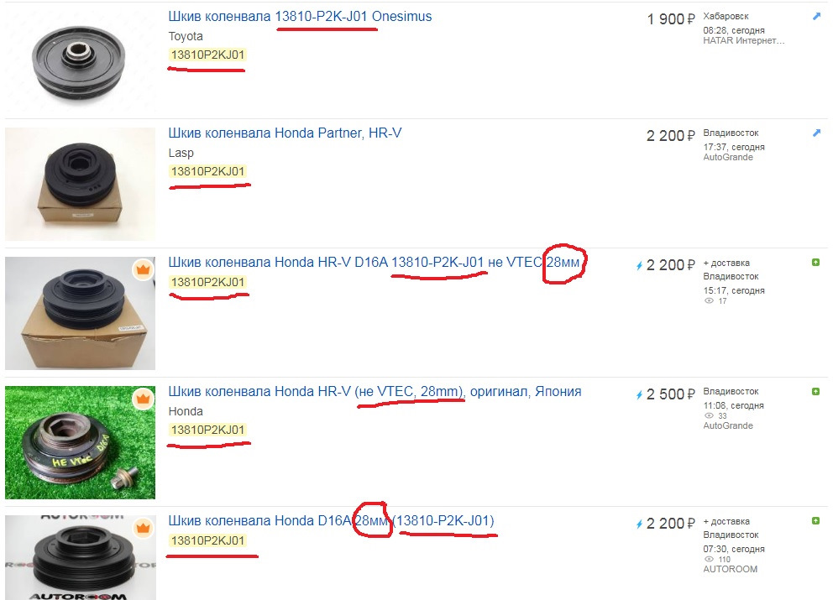Click the green plus icon on the AUTOROOM listing

point(815,521)
